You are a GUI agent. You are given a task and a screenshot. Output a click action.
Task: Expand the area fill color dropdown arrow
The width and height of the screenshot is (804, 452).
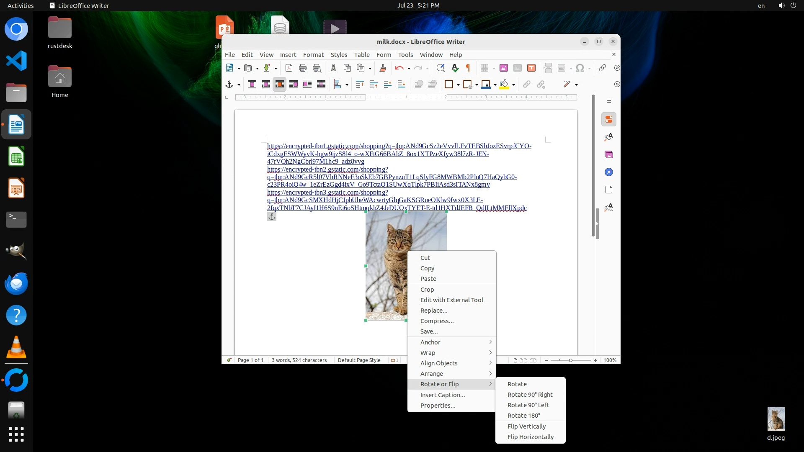point(514,85)
